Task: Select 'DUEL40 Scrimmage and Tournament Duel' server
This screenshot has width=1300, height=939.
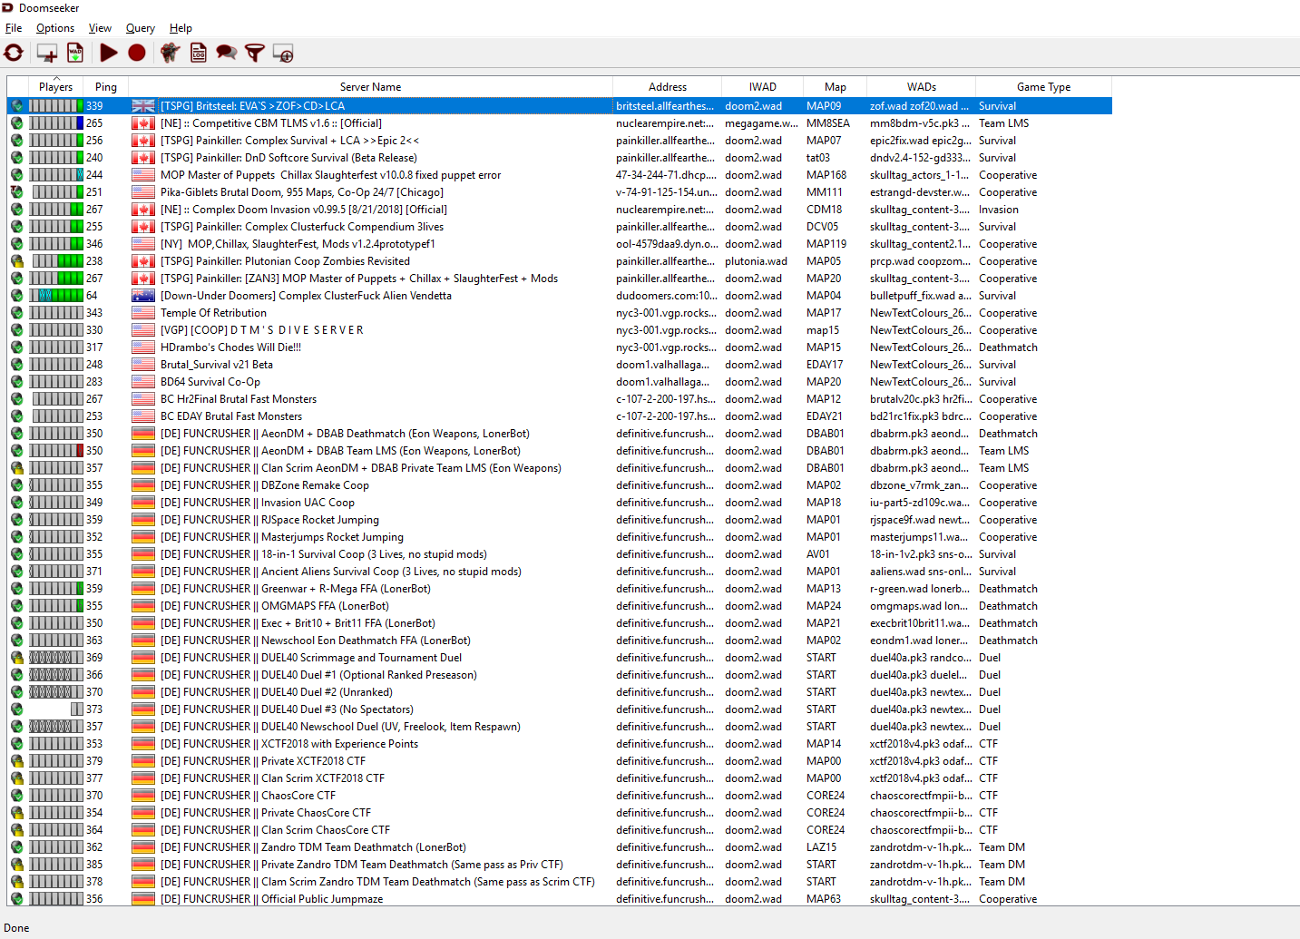Action: [560, 658]
